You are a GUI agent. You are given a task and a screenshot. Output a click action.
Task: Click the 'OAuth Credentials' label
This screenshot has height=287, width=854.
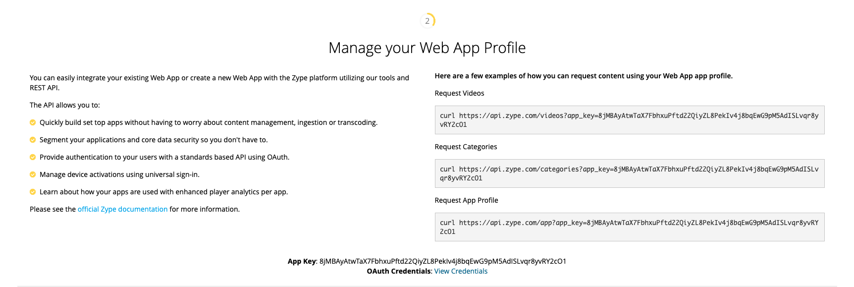399,271
